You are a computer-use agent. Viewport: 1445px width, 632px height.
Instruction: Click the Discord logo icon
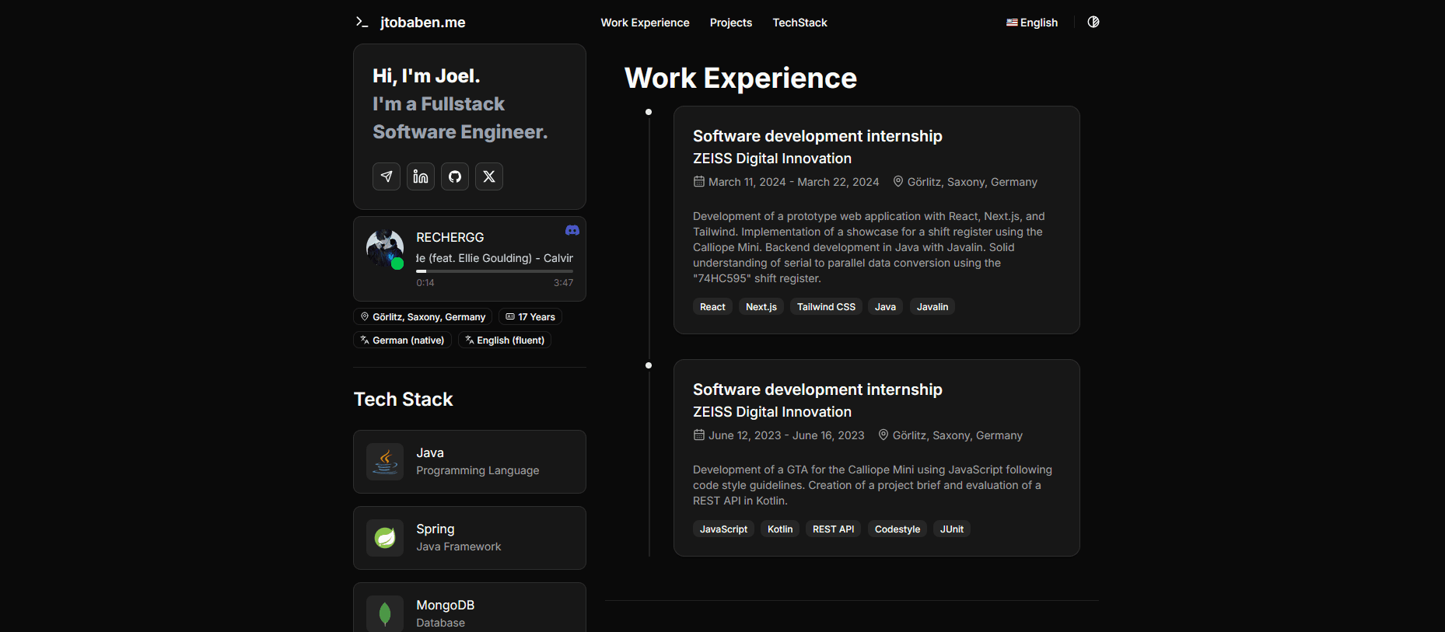coord(572,230)
